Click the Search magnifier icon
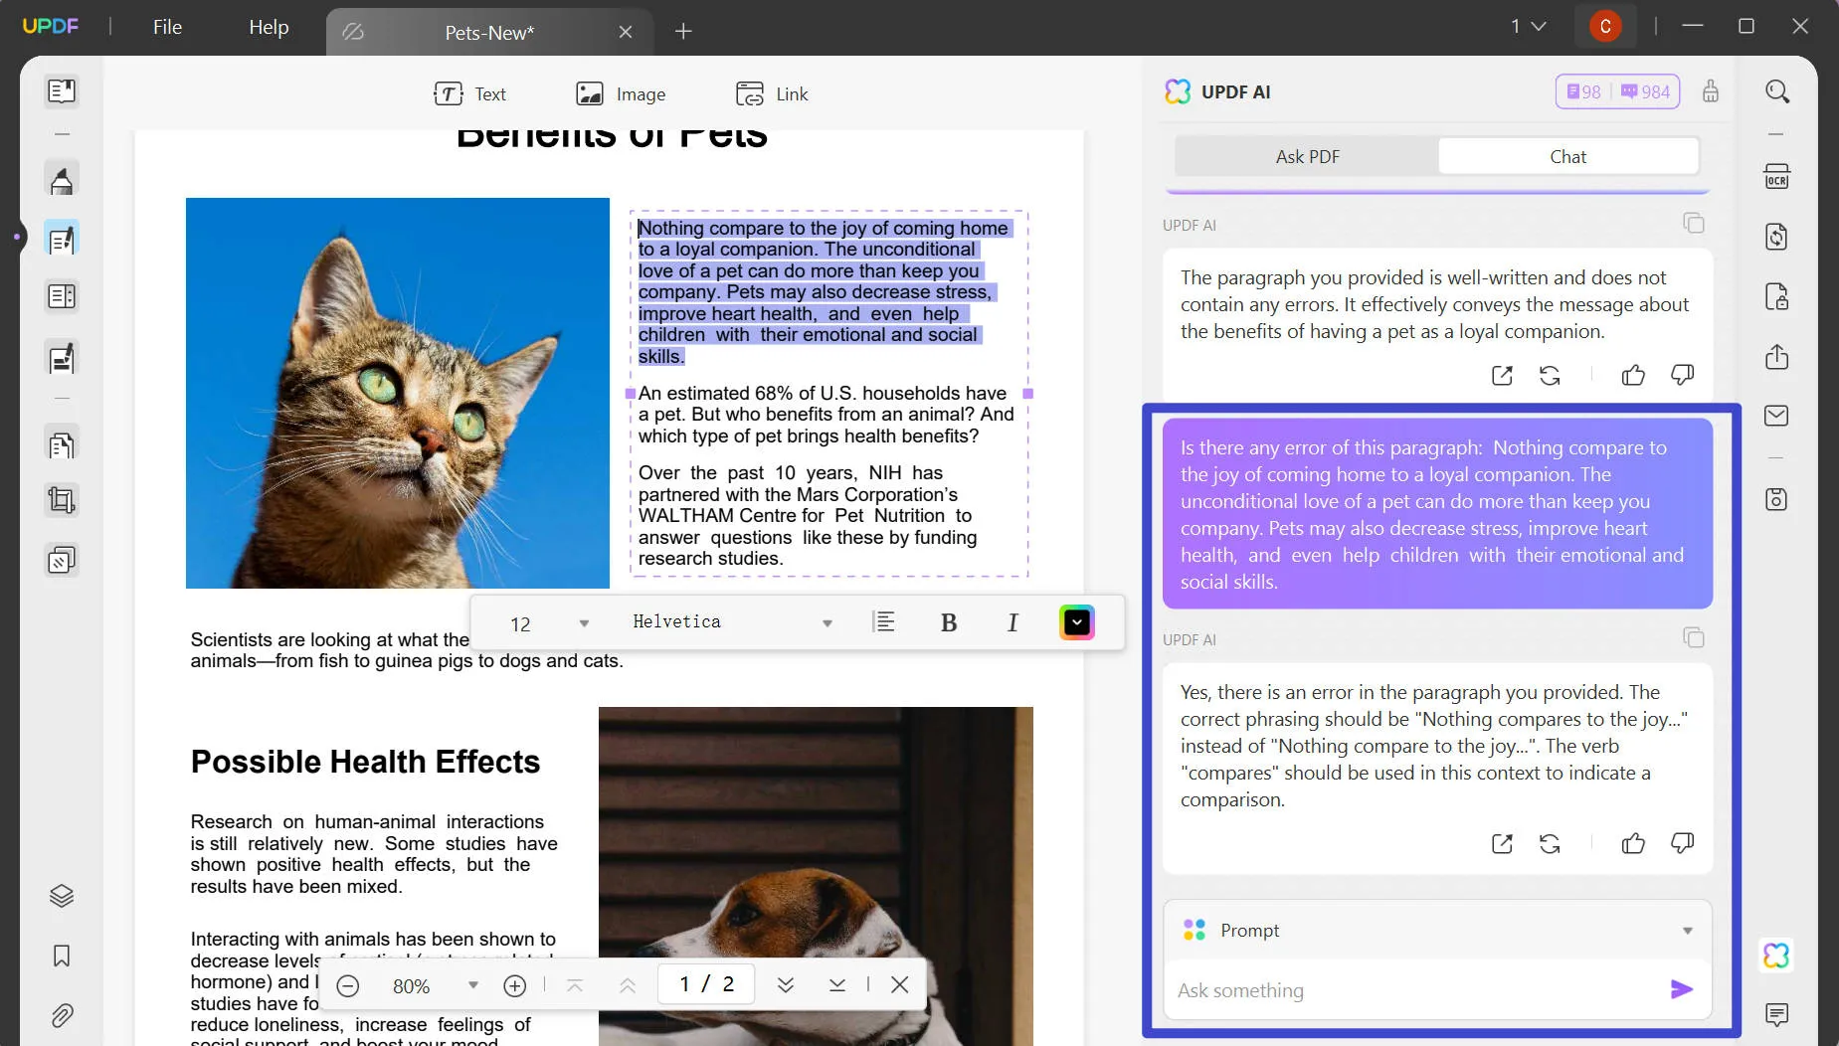This screenshot has width=1839, height=1046. coord(1777,91)
